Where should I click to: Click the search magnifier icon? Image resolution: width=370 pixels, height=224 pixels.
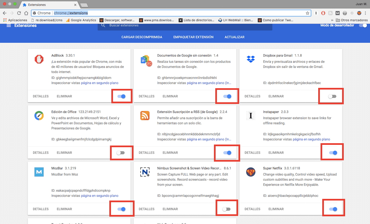click(x=103, y=25)
